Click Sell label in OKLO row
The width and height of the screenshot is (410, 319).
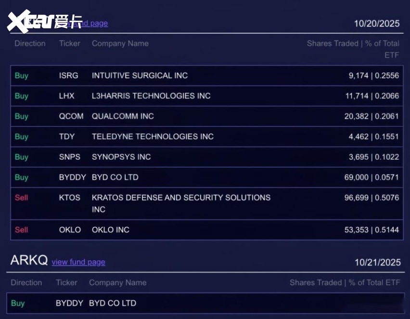click(x=21, y=230)
